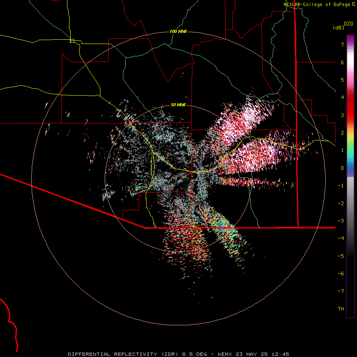
Task: Click the DZD legend title
Action: coord(349,24)
